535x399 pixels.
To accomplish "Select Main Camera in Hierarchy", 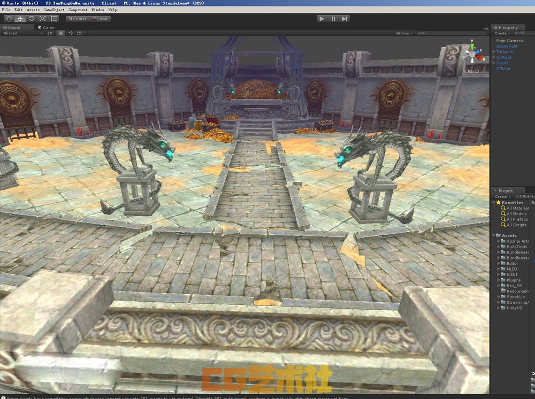I will click(x=509, y=41).
